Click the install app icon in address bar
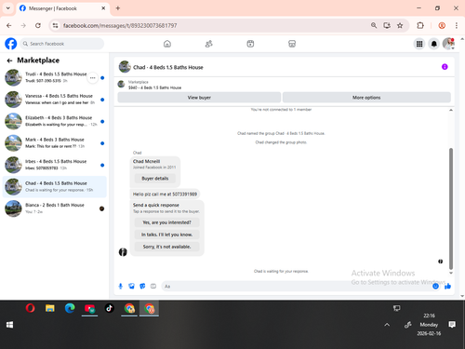Viewport: 465px width, 349px height. [387, 25]
